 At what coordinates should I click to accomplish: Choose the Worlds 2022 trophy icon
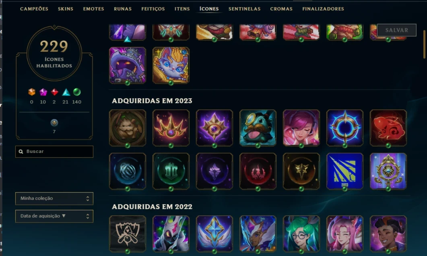coord(128,234)
